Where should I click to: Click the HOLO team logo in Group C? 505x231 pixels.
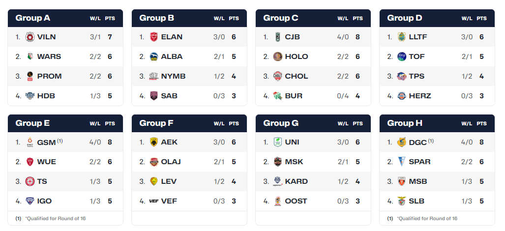278,57
